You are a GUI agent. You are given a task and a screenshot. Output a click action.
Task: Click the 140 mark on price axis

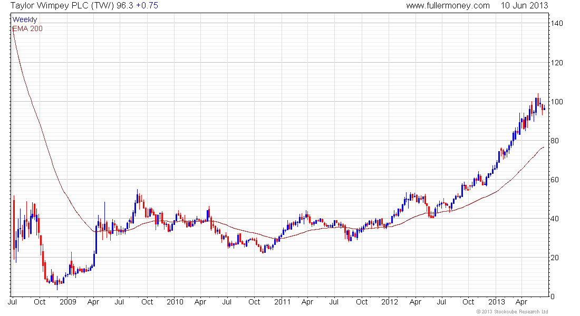[557, 24]
